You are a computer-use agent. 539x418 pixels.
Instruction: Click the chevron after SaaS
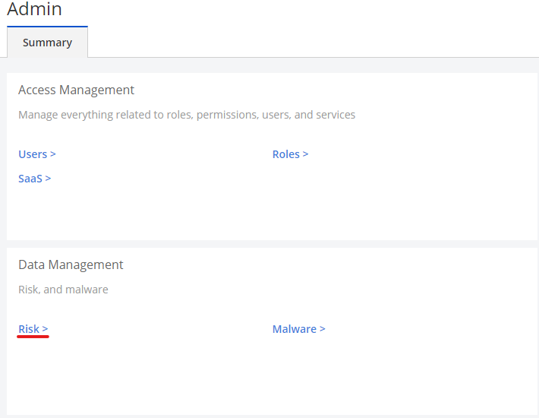(48, 179)
